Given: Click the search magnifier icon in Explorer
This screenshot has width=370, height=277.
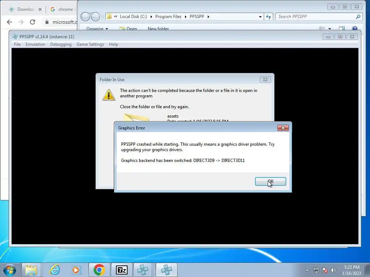Looking at the screenshot, I should pos(358,17).
